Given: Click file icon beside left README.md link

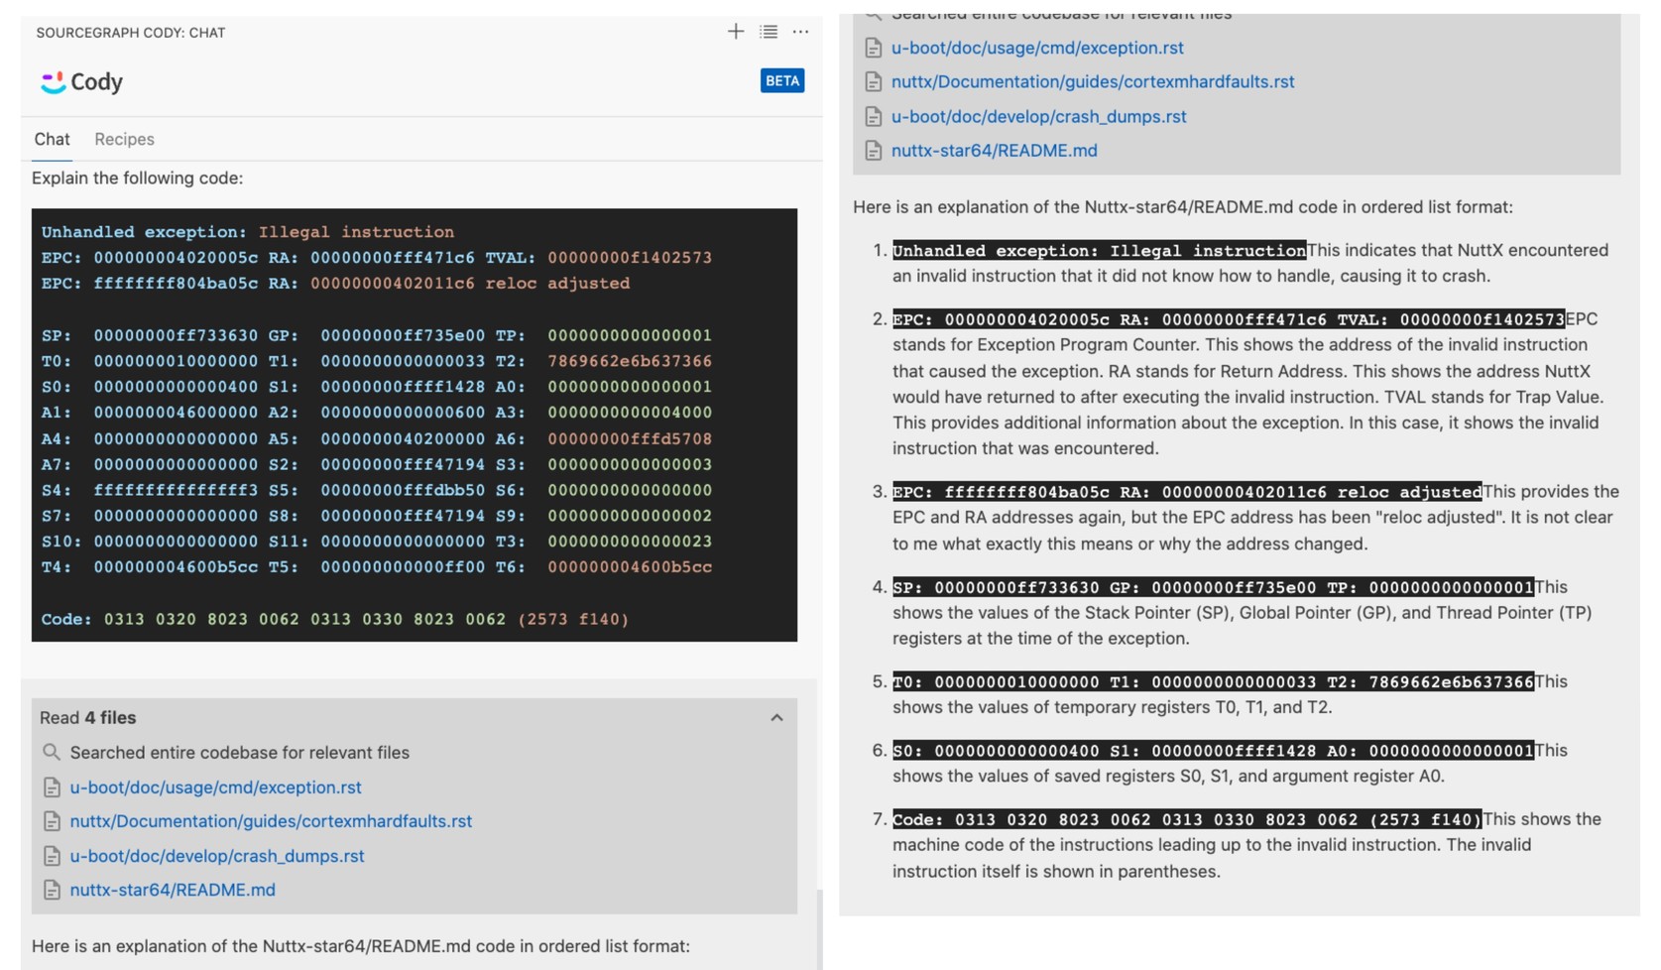Looking at the screenshot, I should 52,890.
